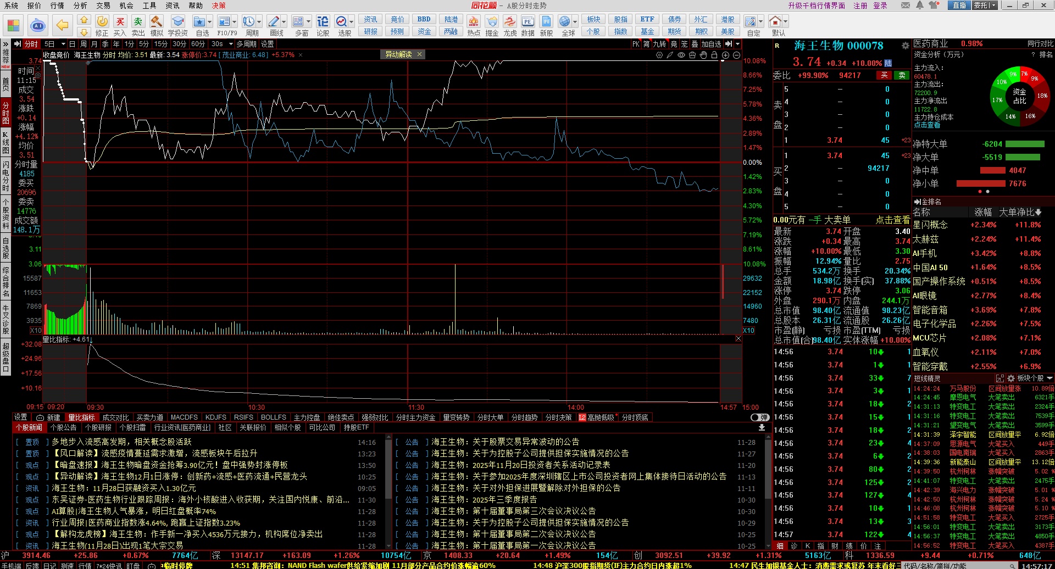Open the 模拟 trading gavel icon
The image size is (1055, 569).
pos(157,25)
